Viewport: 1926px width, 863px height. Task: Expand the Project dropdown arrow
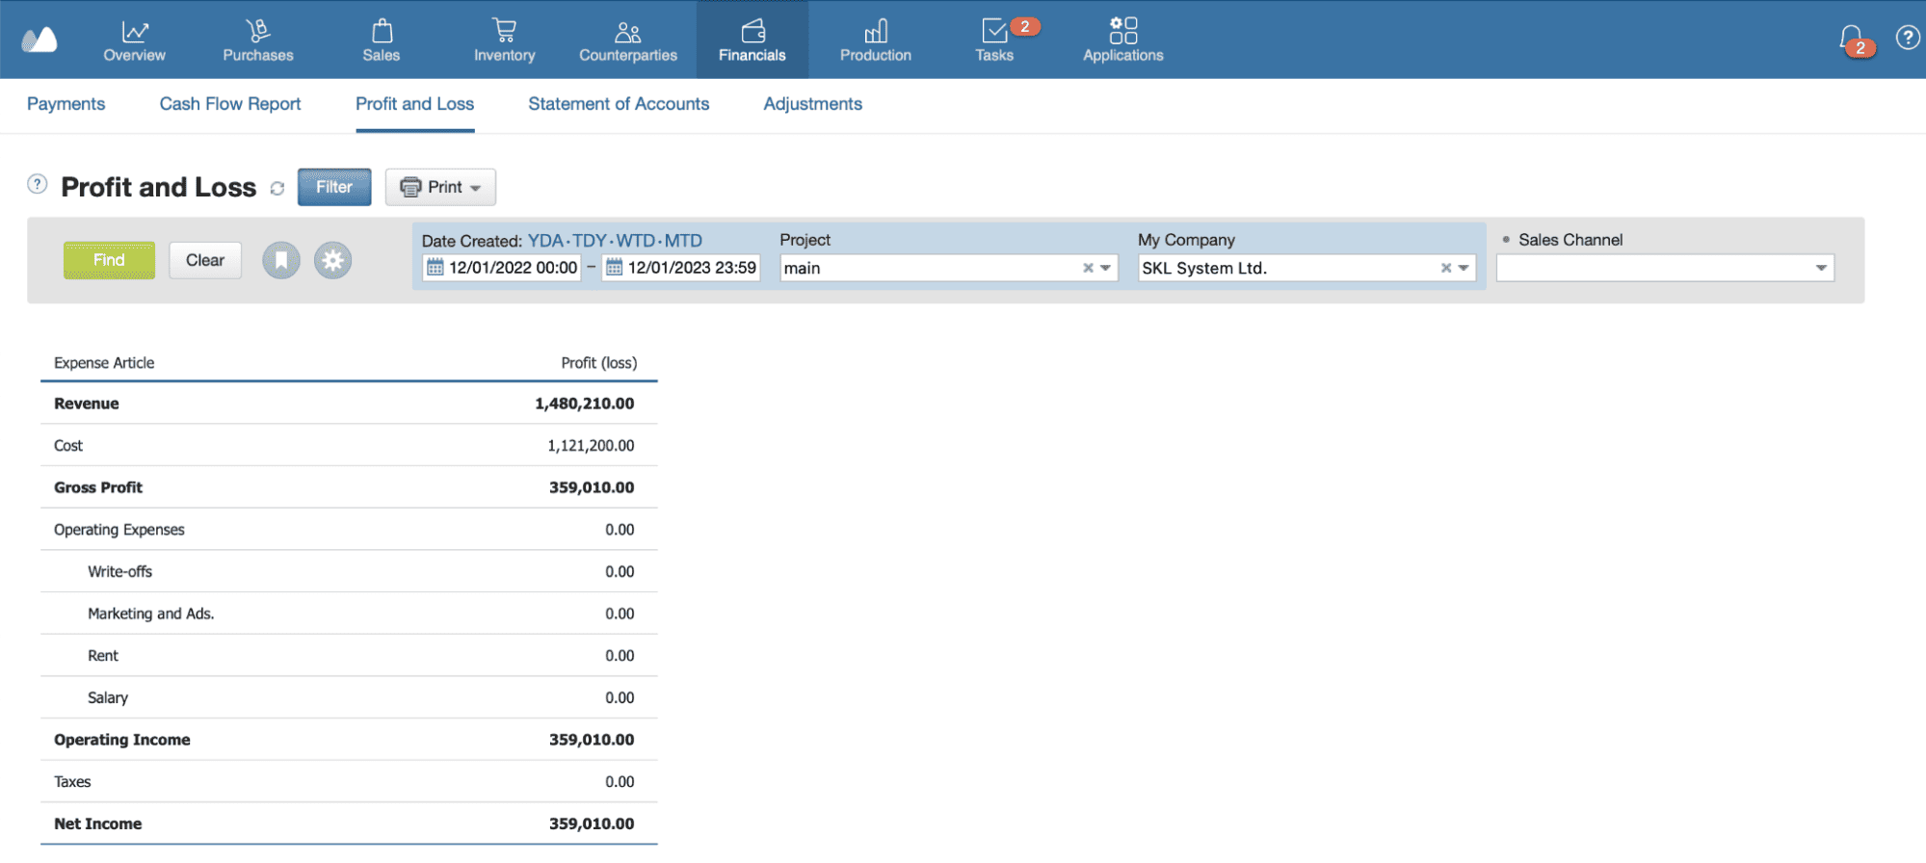tap(1106, 268)
